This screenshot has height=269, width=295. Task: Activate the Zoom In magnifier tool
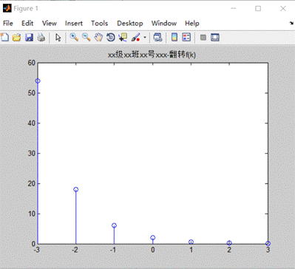click(74, 38)
